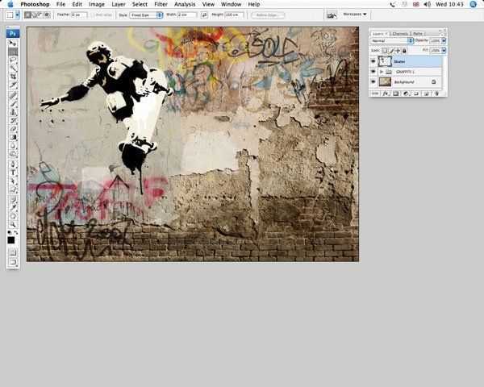Click the Spotlight search icon
This screenshot has height=387, width=484.
point(474,4)
